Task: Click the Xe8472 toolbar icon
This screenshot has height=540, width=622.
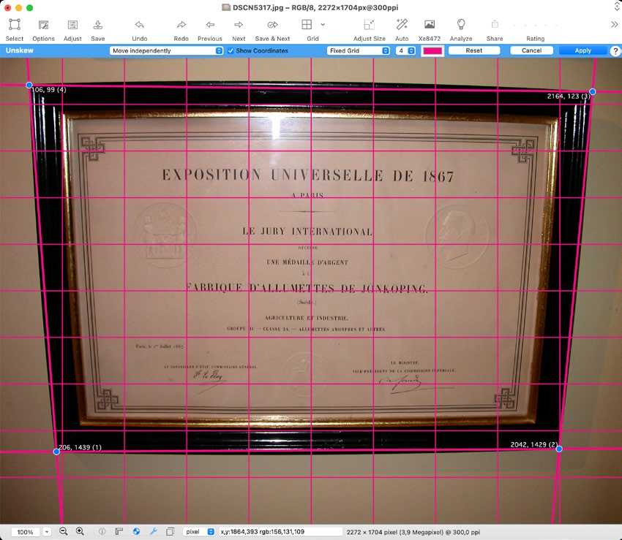Action: [x=430, y=30]
